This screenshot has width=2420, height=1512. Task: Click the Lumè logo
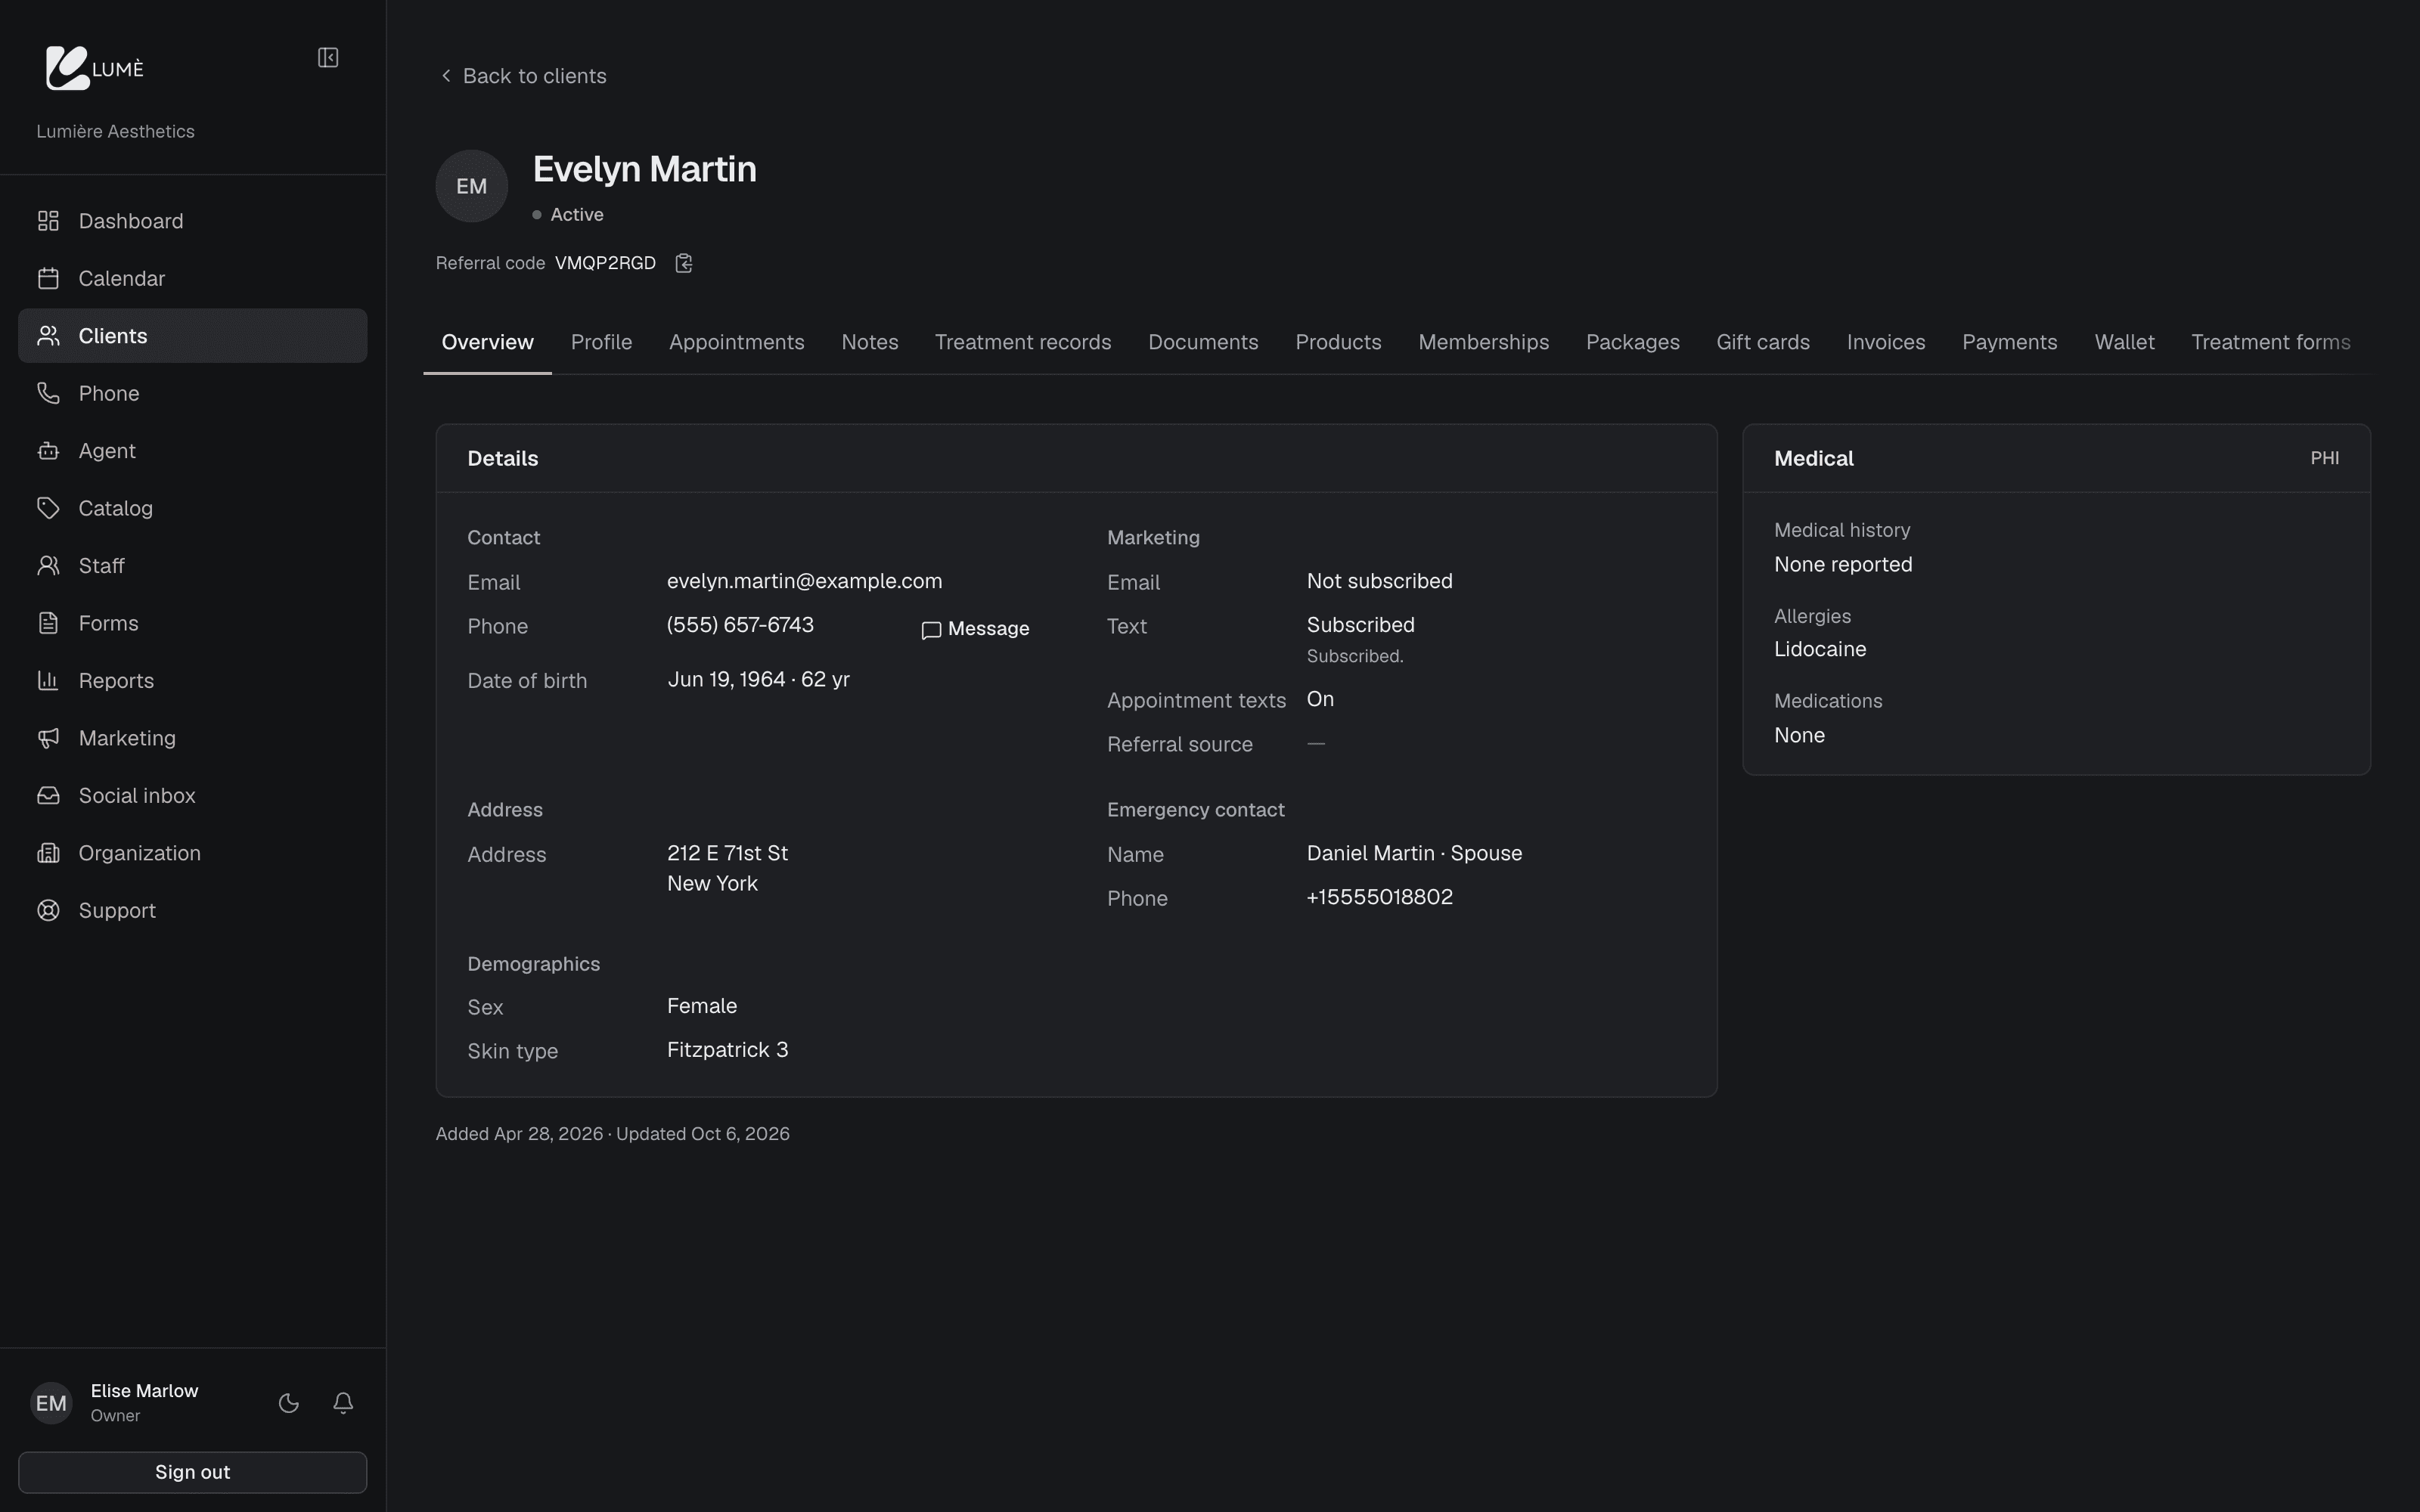click(x=95, y=68)
